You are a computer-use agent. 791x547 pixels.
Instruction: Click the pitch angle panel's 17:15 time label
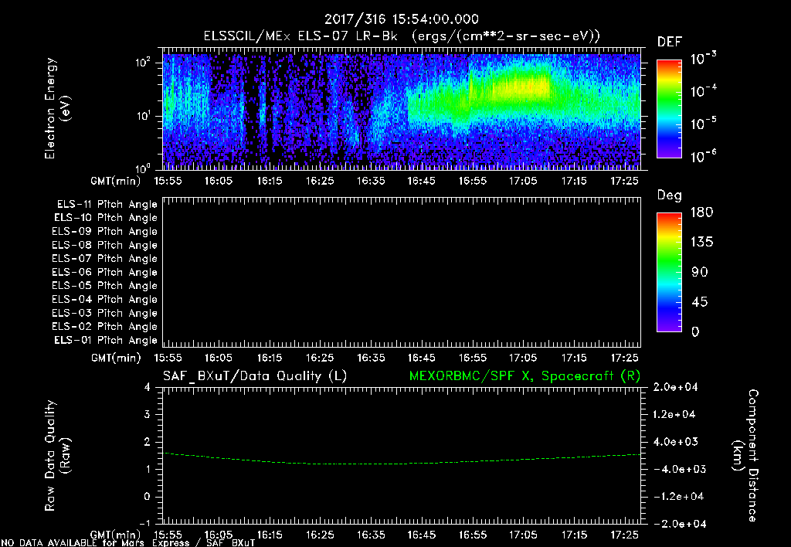574,358
